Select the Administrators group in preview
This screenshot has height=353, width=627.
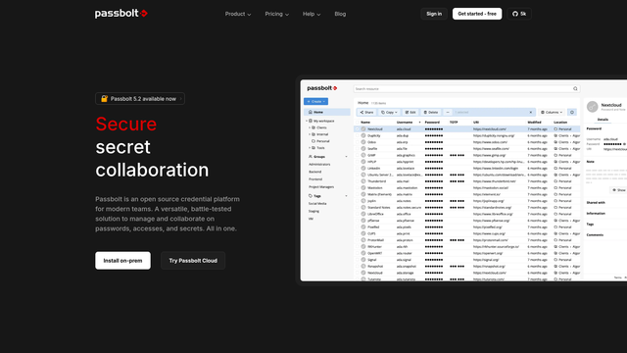point(319,165)
